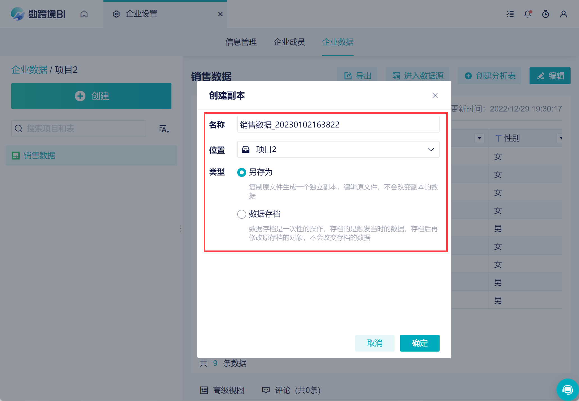
Task: Open the user profile icon
Action: [563, 14]
